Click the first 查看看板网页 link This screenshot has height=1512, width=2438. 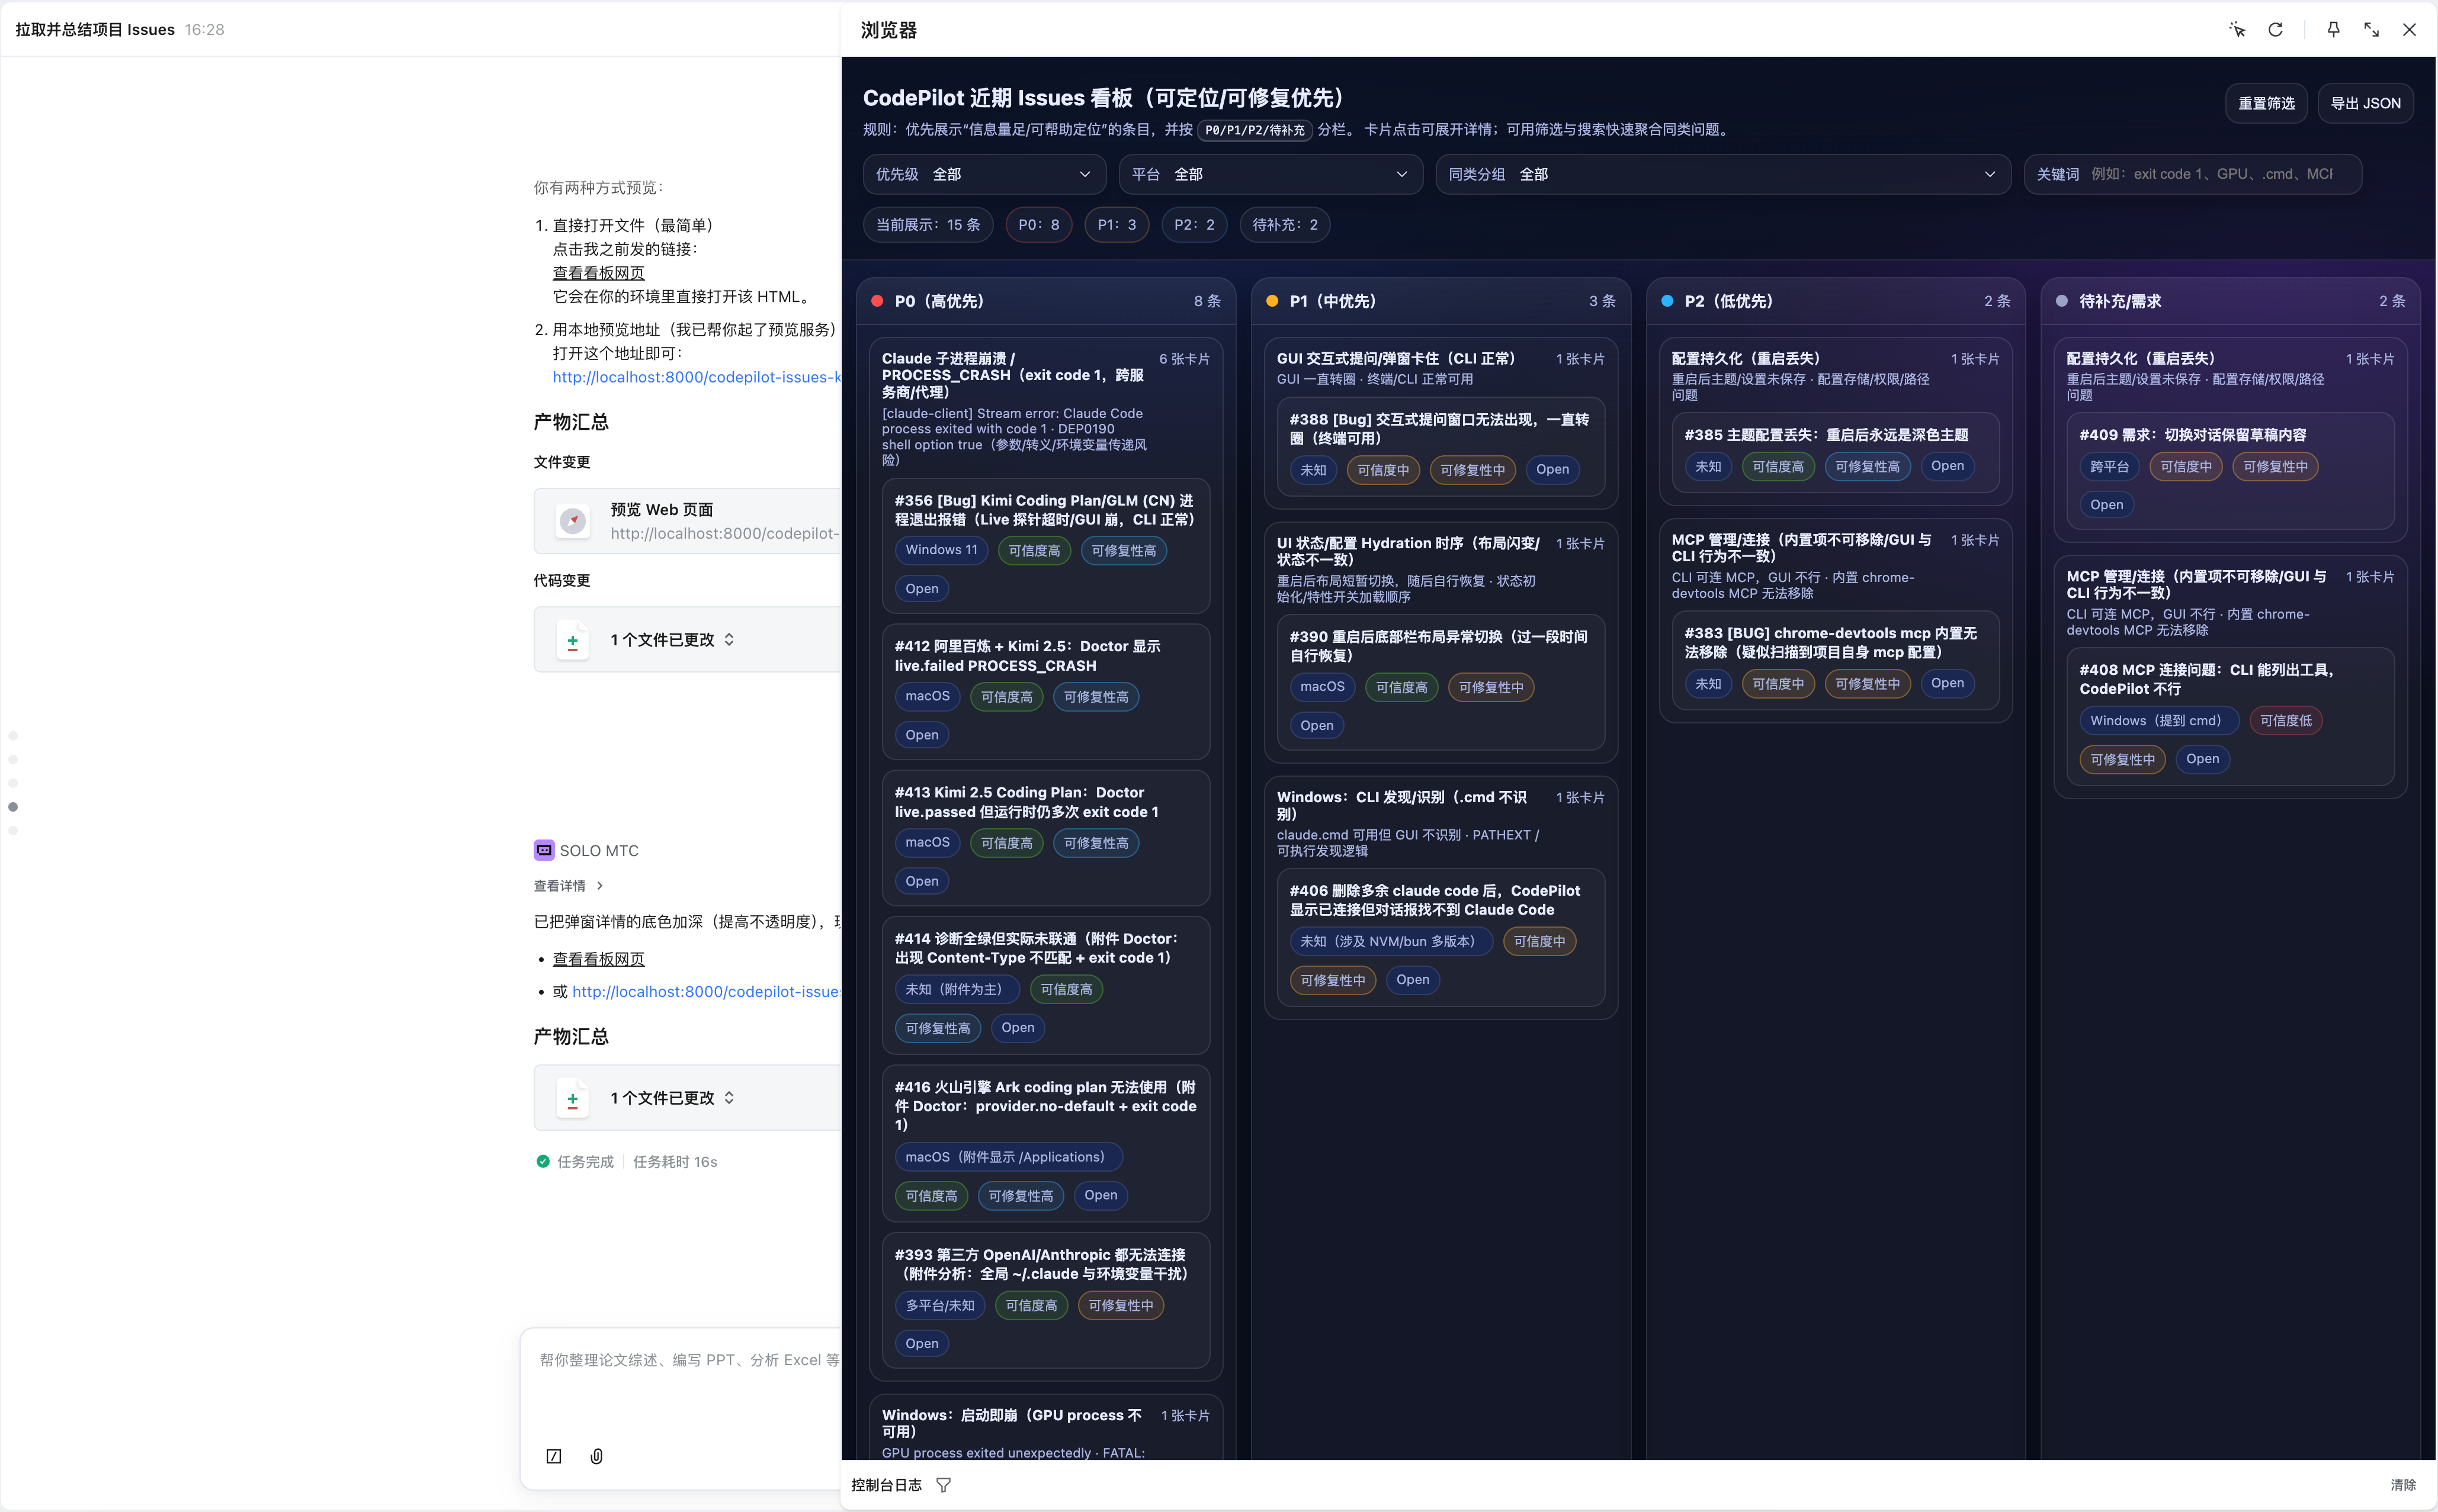(x=598, y=273)
